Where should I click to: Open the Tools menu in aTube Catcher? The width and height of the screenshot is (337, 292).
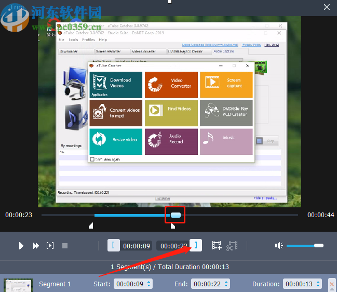click(73, 40)
